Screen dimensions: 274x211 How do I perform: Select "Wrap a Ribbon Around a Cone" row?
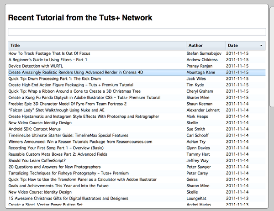tap(137, 91)
